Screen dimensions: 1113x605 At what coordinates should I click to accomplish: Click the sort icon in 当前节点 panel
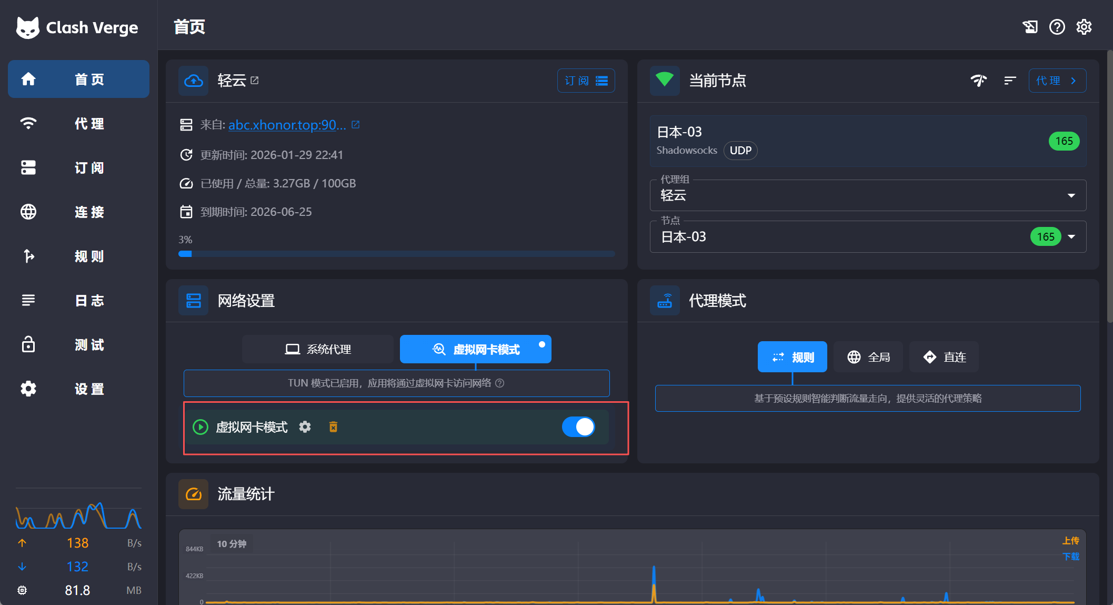click(x=1009, y=80)
